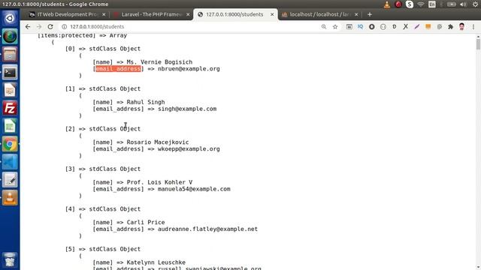Screen dimensions: 481x270
Task: Go back with the browser back arrow
Action: pos(28,27)
